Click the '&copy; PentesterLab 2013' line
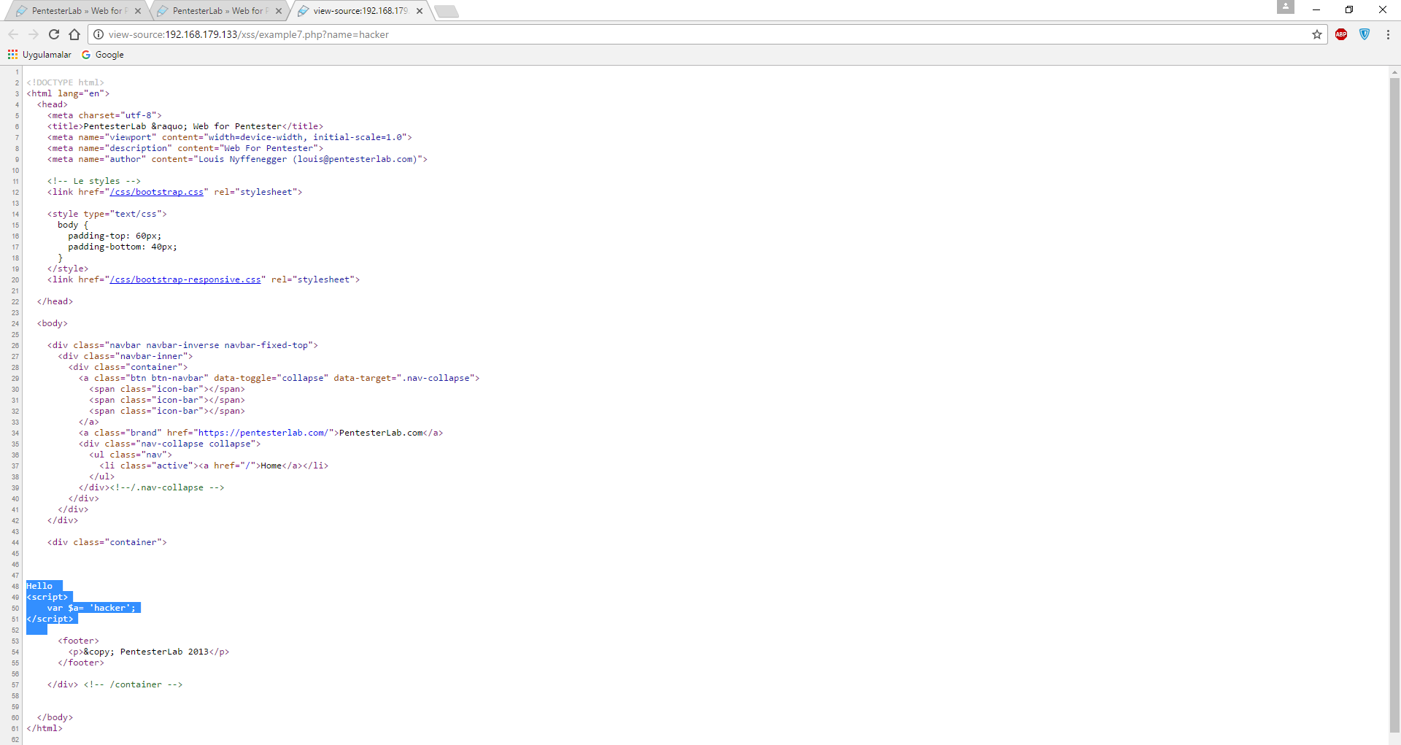 click(x=149, y=652)
